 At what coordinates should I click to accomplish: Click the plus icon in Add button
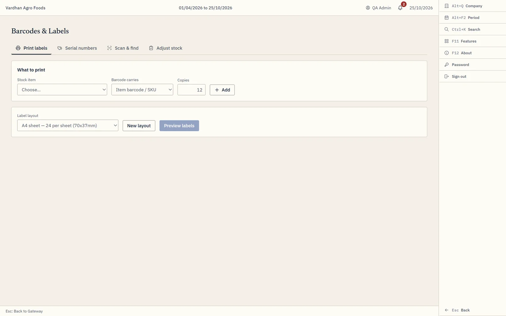(217, 90)
